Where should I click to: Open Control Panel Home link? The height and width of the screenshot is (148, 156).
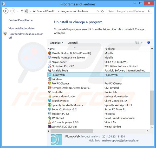[21, 20]
